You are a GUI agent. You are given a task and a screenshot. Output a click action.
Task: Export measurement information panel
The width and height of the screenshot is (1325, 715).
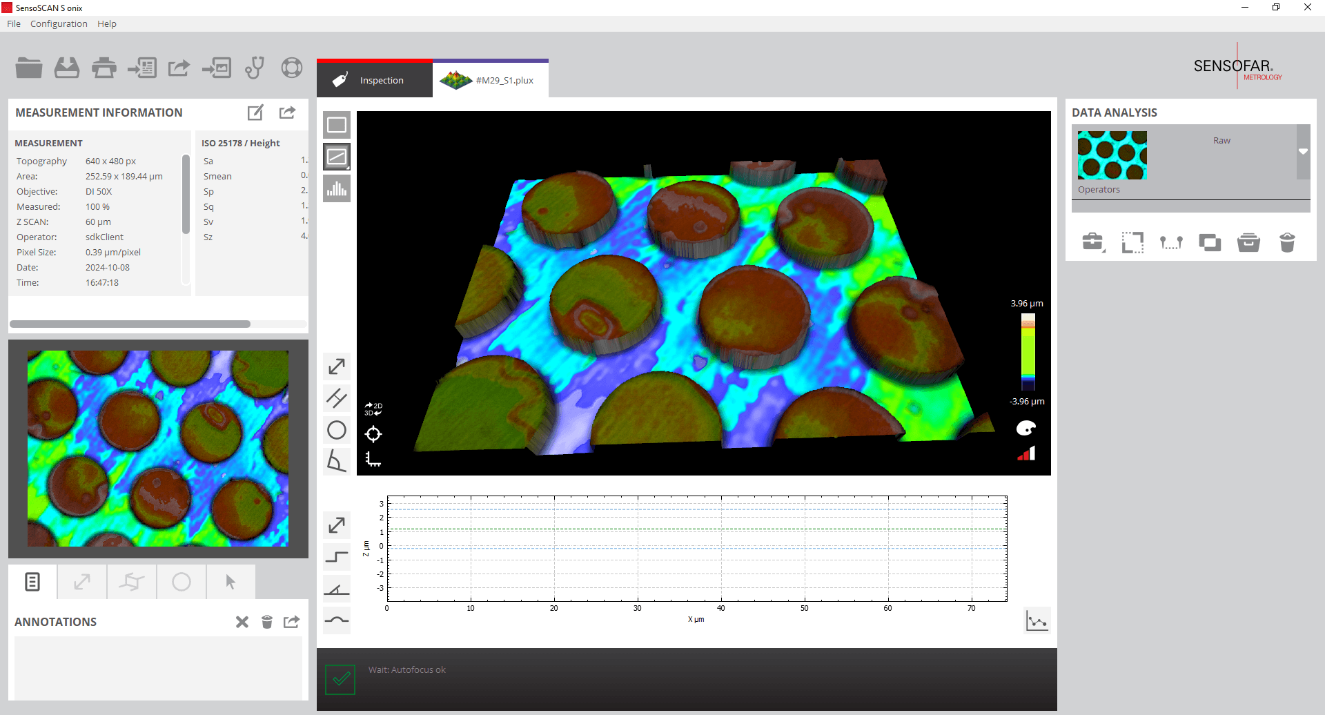click(288, 112)
